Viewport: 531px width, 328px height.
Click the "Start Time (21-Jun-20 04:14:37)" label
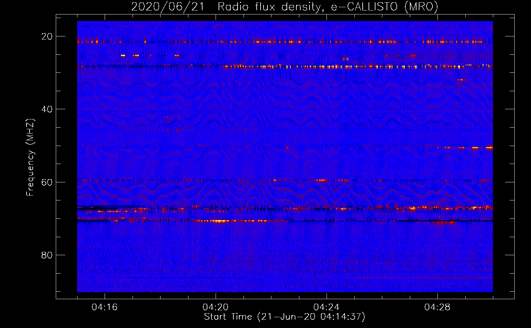[x=285, y=317]
